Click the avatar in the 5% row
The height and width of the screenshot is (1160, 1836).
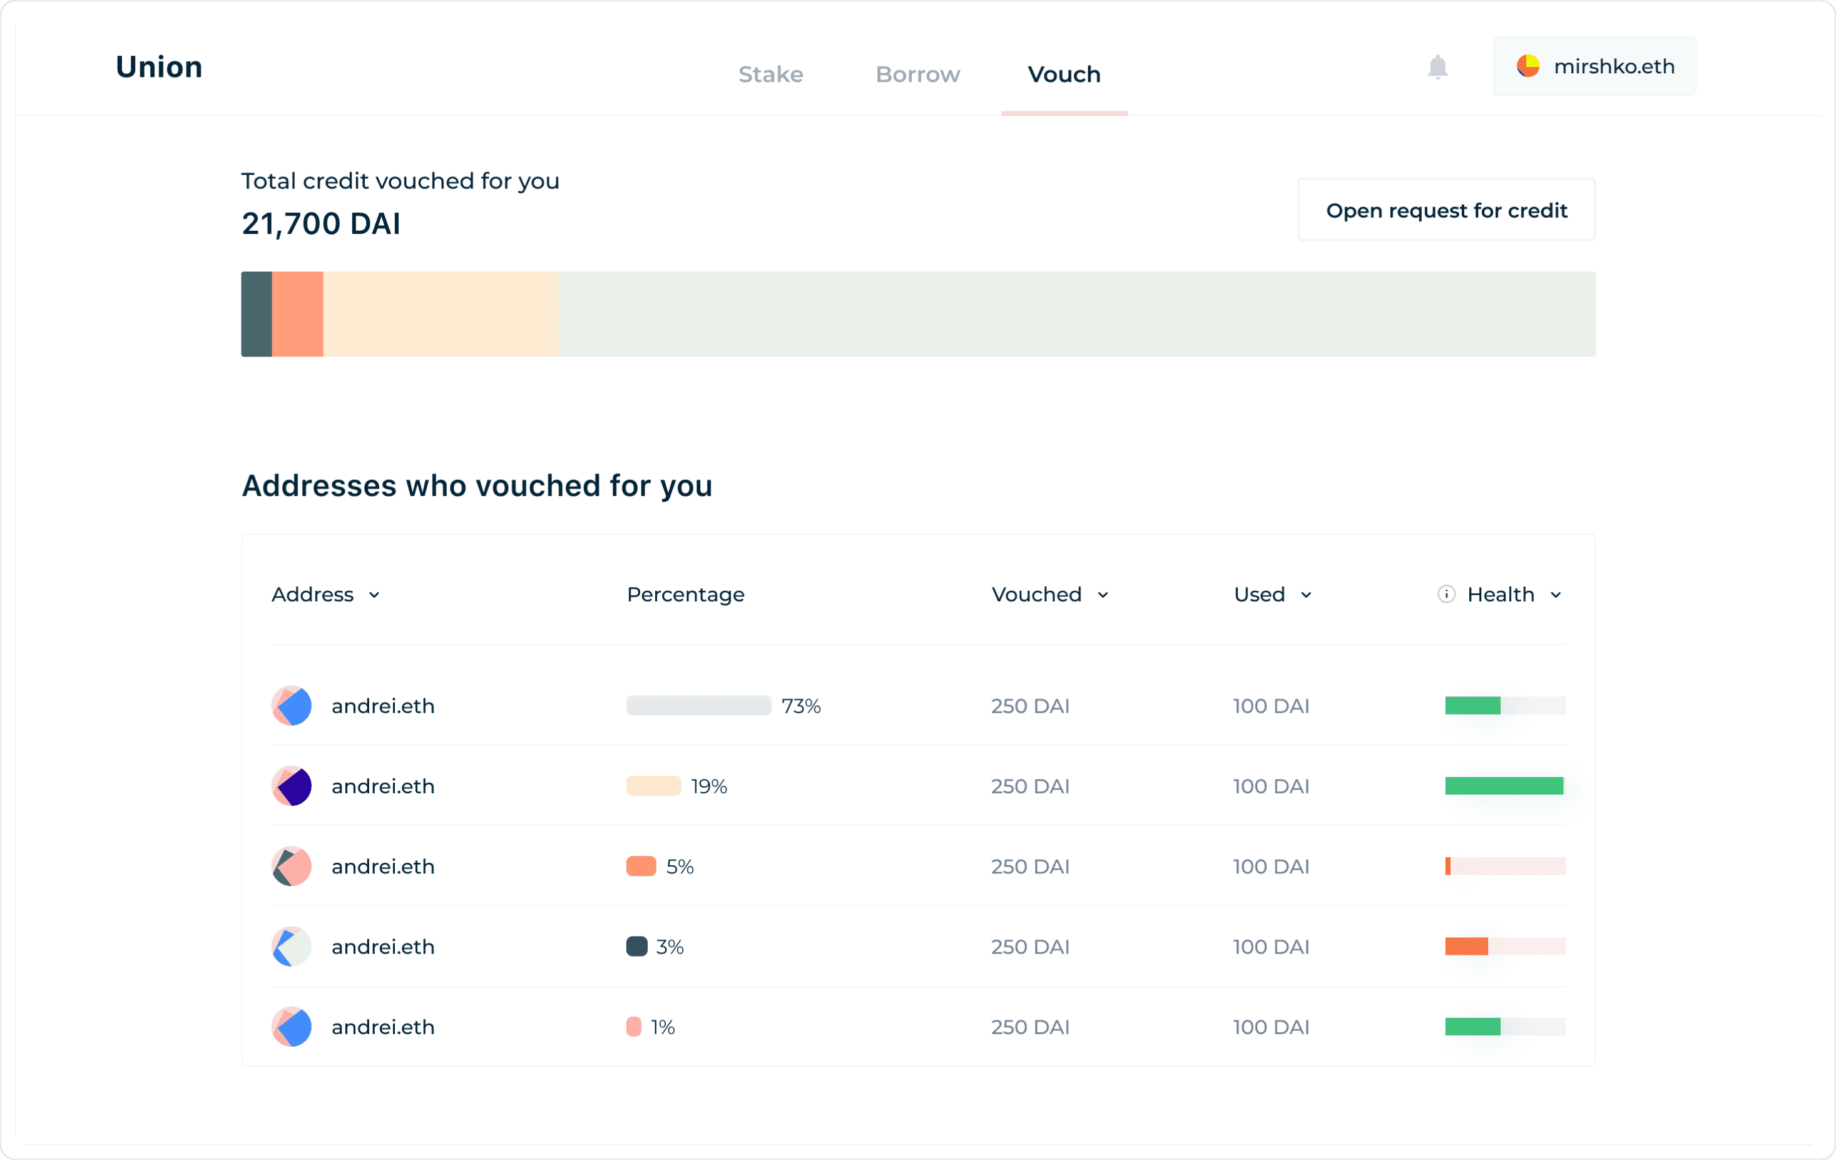292,867
